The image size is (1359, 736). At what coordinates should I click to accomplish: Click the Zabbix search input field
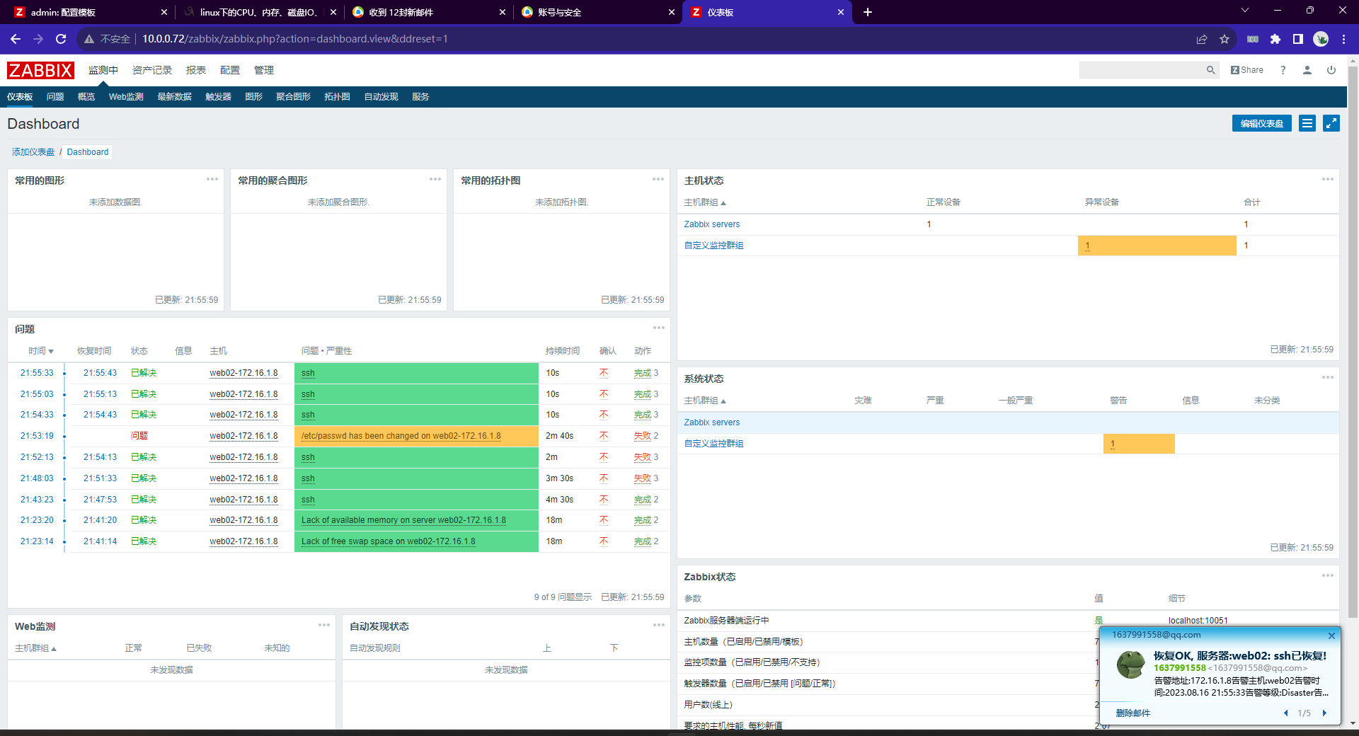[x=1141, y=70]
